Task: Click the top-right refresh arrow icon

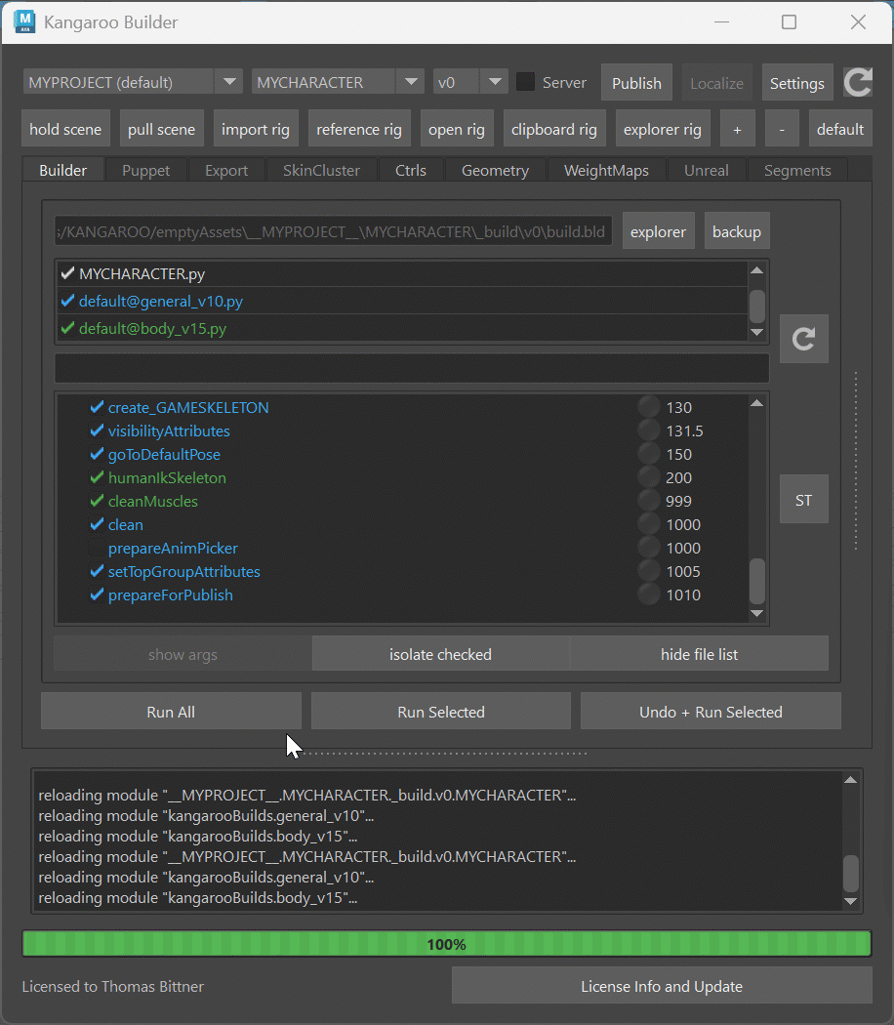Action: 858,83
